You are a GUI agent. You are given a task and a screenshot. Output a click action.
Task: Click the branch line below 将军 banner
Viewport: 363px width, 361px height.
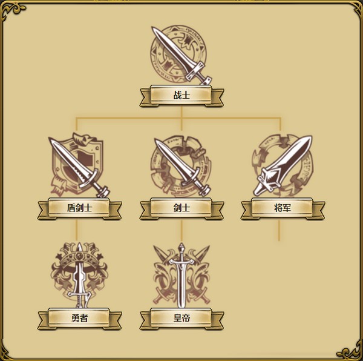point(279,230)
